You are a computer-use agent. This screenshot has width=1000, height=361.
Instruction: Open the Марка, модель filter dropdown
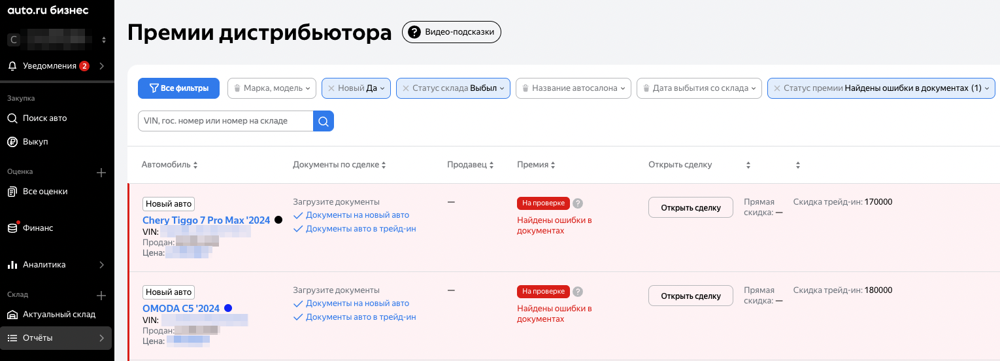pyautogui.click(x=272, y=88)
